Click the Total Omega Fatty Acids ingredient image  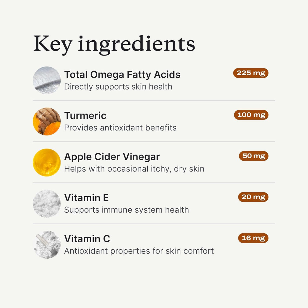[47, 80]
